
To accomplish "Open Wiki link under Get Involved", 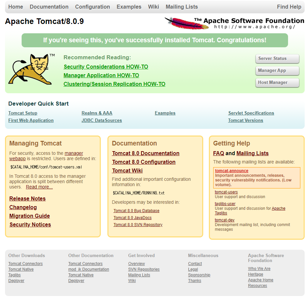I will [132, 281].
